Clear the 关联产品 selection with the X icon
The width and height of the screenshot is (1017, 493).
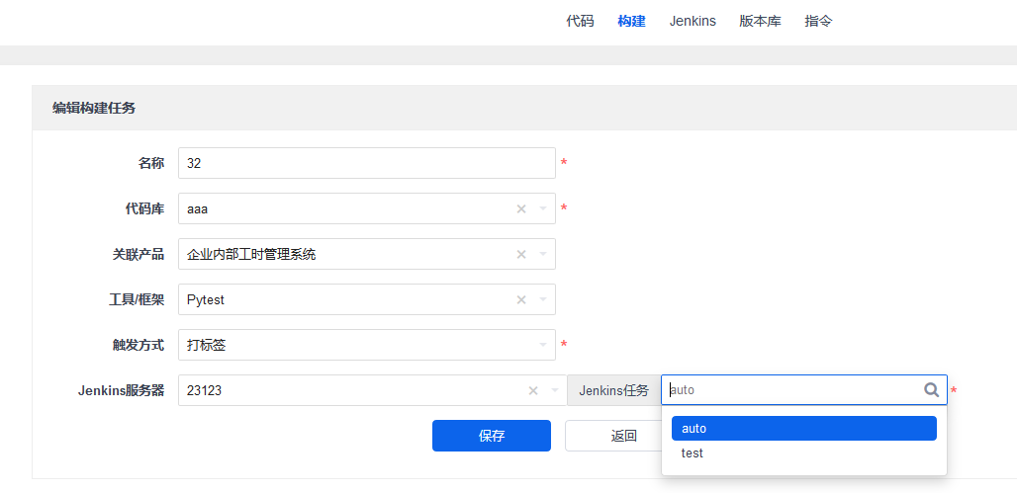521,254
